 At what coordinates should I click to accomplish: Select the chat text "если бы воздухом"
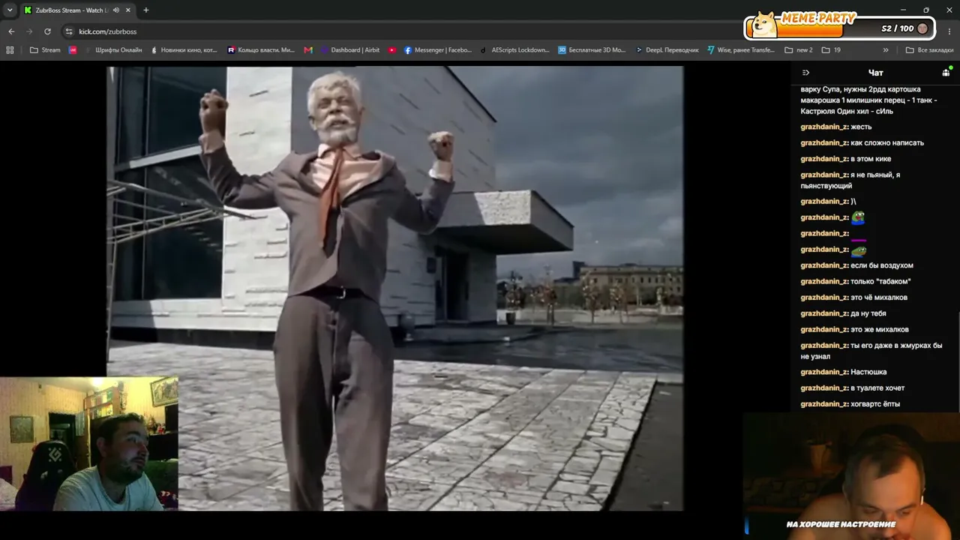(882, 265)
